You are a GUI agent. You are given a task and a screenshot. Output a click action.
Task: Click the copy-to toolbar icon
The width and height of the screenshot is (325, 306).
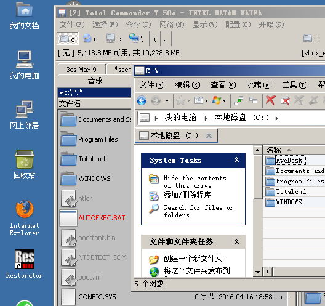point(253,100)
